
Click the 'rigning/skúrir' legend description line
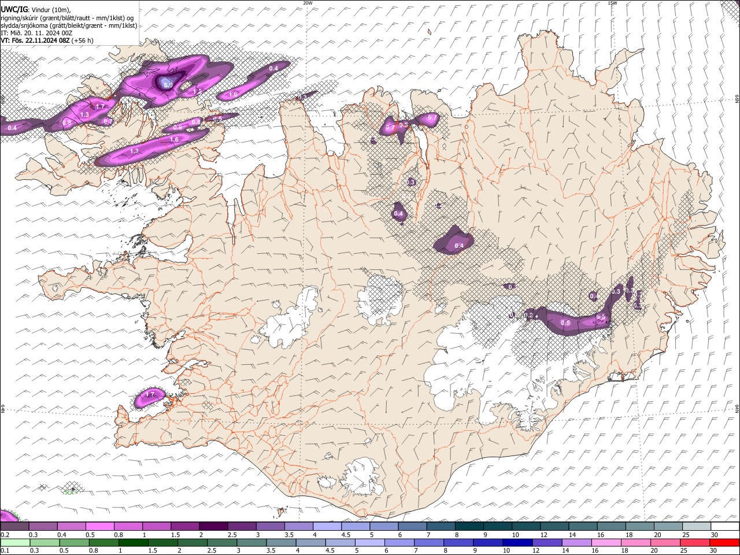tap(66, 18)
